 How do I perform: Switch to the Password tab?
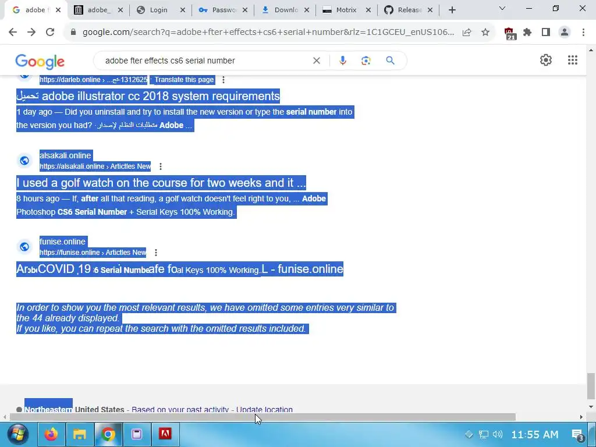pyautogui.click(x=223, y=10)
